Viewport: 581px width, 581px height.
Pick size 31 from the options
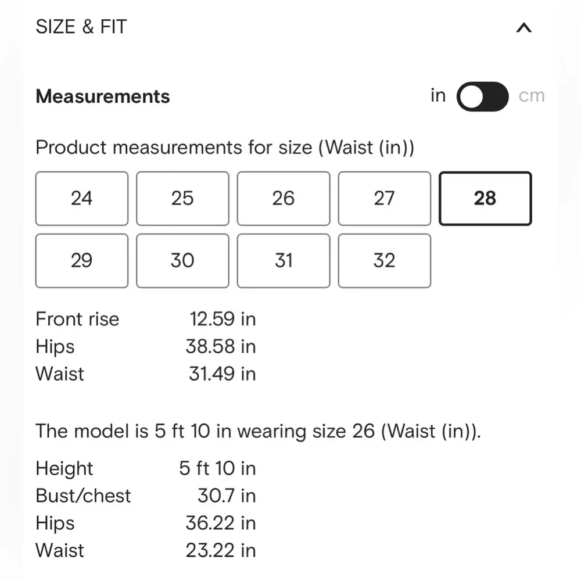pos(284,260)
